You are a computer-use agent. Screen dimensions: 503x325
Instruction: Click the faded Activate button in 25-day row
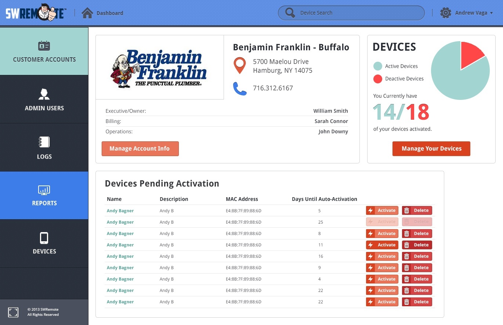click(382, 222)
